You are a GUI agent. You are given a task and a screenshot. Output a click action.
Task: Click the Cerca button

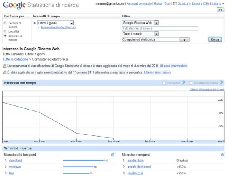coord(215,39)
